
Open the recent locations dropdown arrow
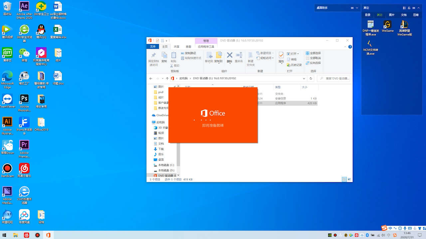click(162, 79)
